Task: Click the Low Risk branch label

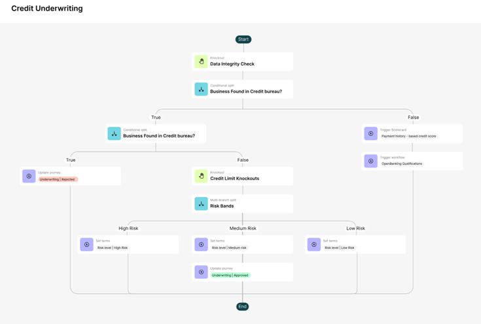Action: pyautogui.click(x=356, y=228)
